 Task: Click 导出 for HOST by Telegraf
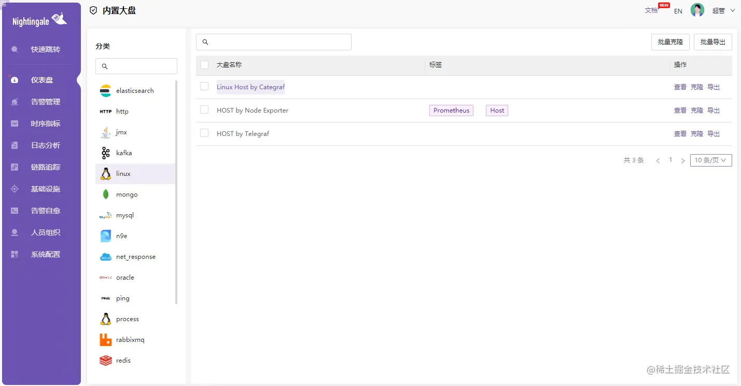click(714, 134)
